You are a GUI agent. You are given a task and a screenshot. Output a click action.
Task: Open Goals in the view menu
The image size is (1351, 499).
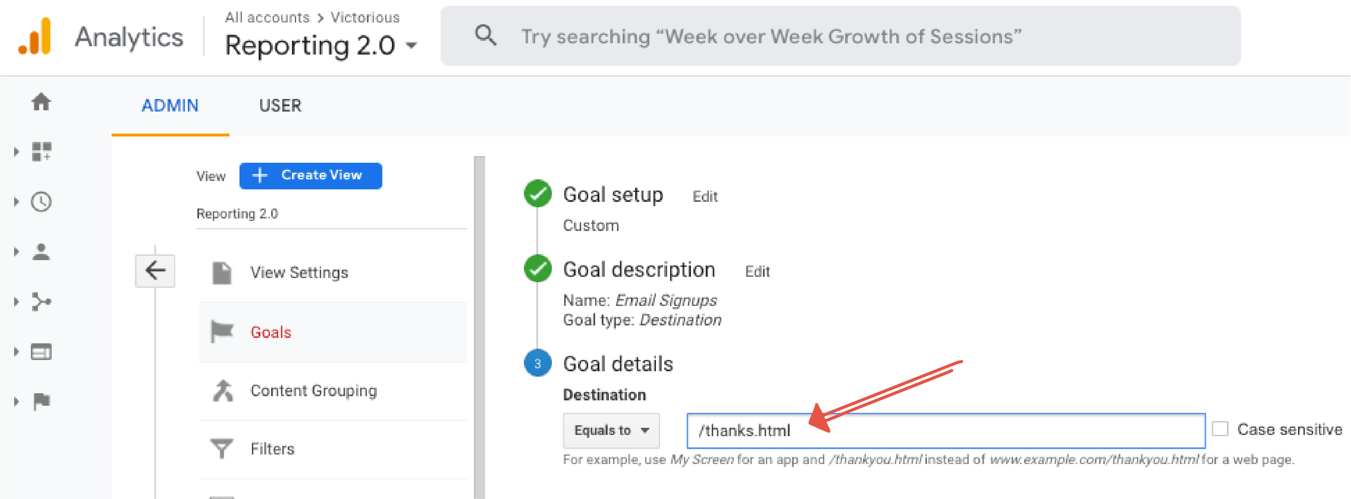tap(271, 332)
